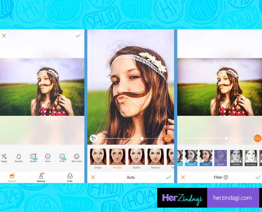Click the Auto preset intensity slider handle
This screenshot has width=262, height=212.
click(142, 138)
